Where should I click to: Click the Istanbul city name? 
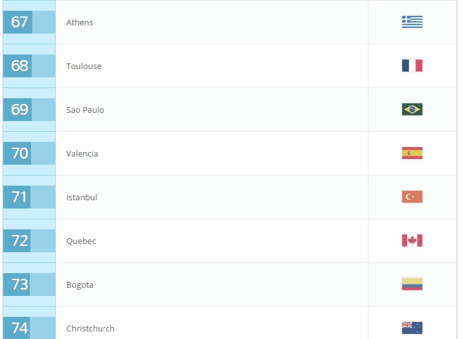pos(81,197)
